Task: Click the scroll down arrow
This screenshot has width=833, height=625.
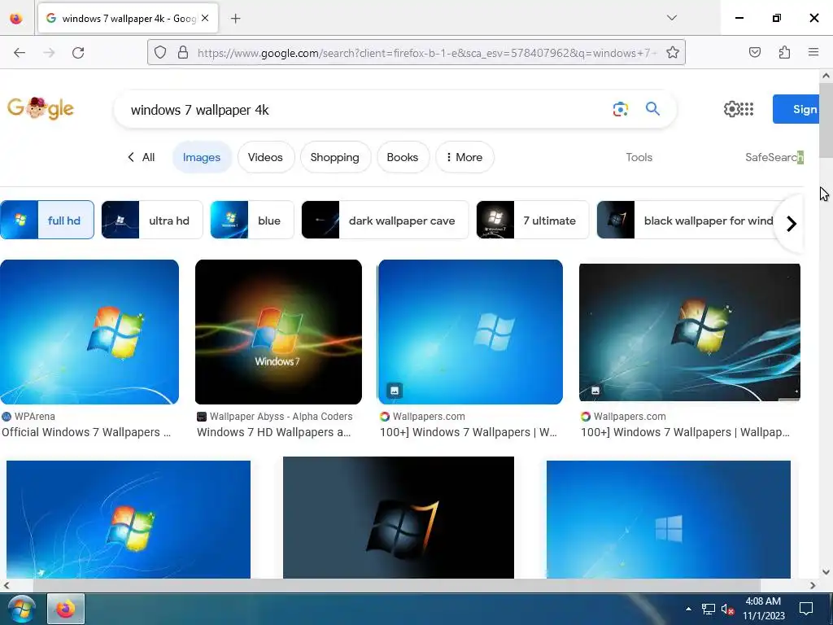Action: pyautogui.click(x=826, y=572)
